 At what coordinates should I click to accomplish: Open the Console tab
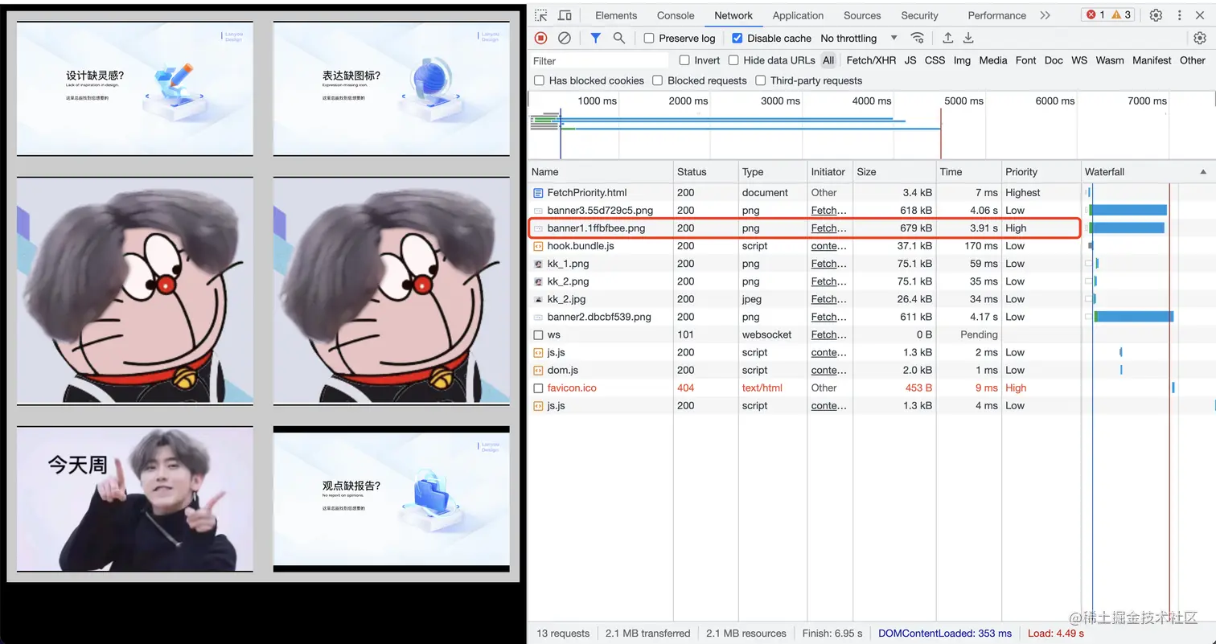pos(676,15)
